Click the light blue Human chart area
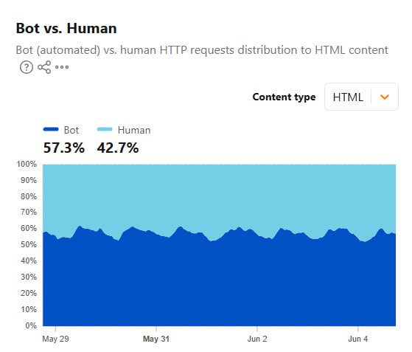 (x=220, y=195)
